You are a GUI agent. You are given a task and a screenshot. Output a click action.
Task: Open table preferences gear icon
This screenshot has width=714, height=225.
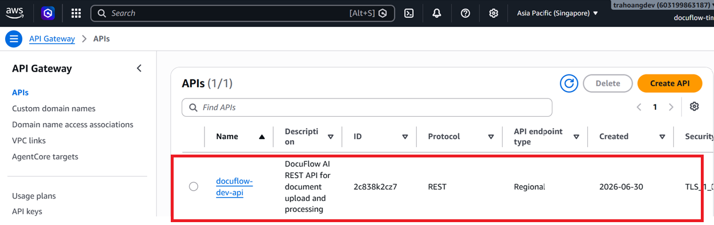(695, 107)
